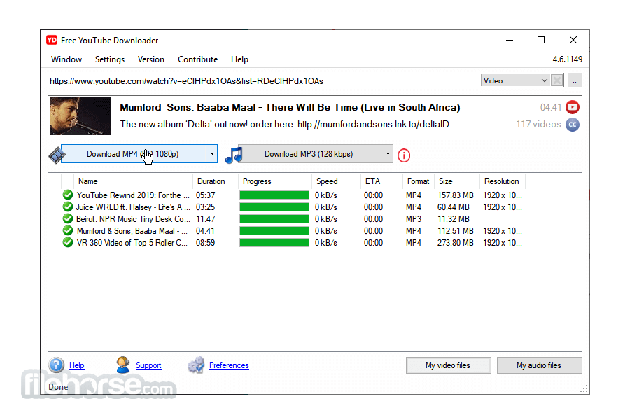The image size is (630, 420).
Task: Click progress bar of YouTube Rewind 2019
Action: coord(274,195)
